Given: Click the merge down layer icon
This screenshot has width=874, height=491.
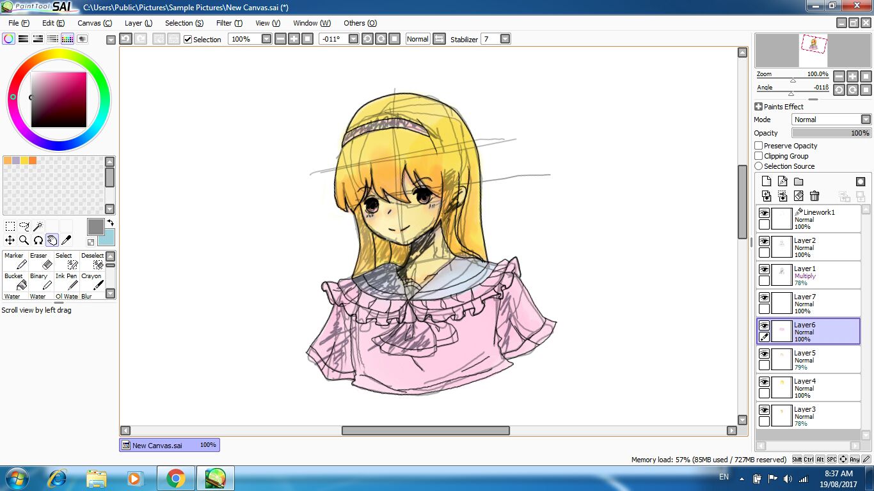Looking at the screenshot, I should [x=783, y=196].
